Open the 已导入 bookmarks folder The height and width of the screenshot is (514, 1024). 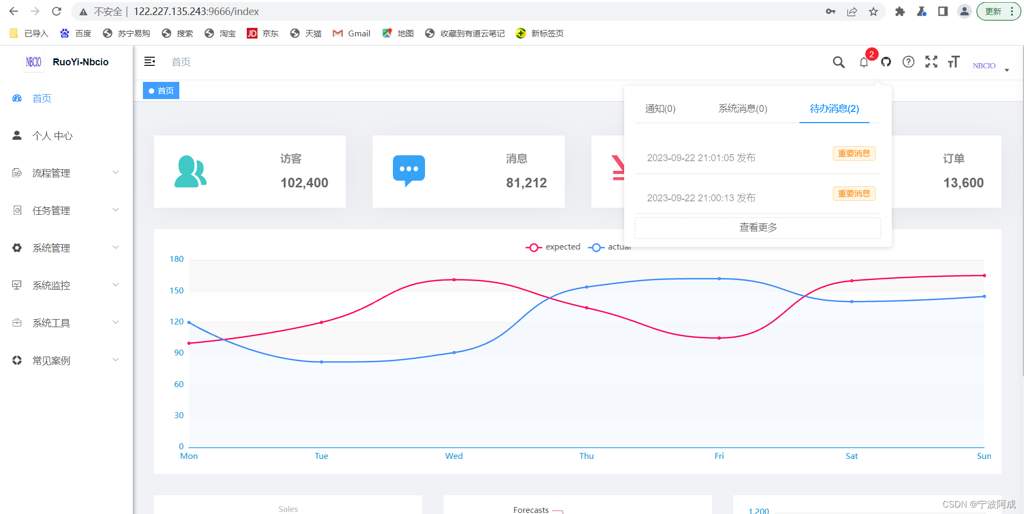coord(29,33)
